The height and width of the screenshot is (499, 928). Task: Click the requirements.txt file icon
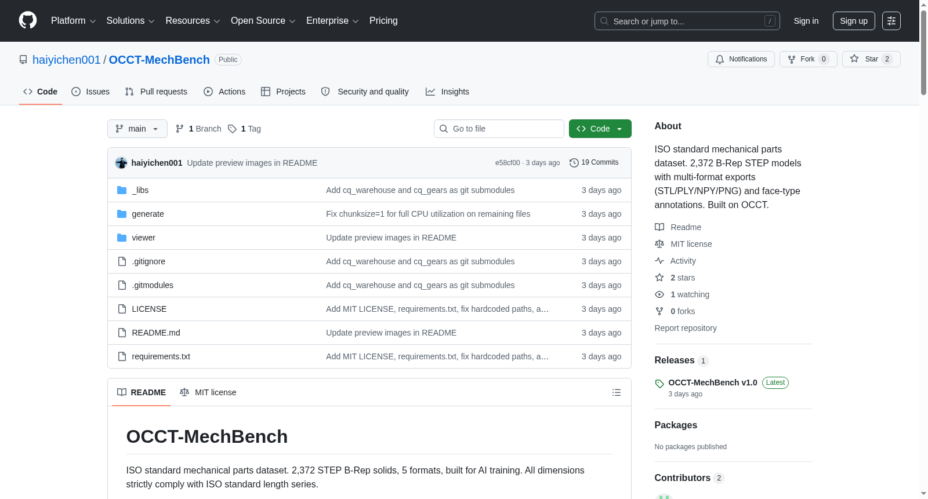[122, 356]
